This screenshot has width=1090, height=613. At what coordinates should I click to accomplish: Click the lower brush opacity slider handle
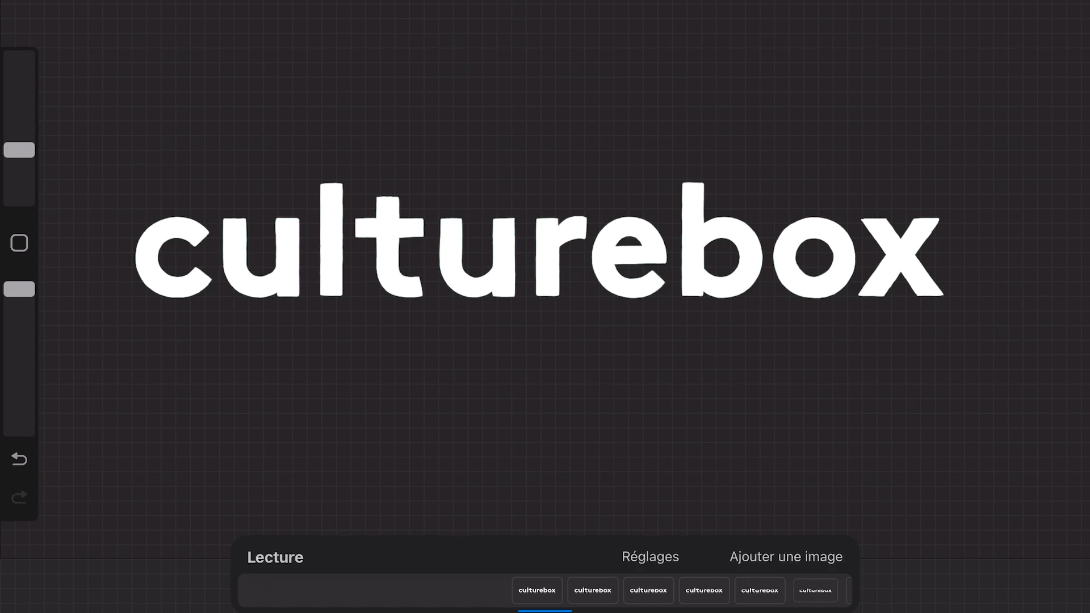click(19, 289)
